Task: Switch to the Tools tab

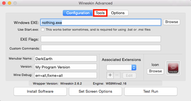Action: (x=100, y=13)
